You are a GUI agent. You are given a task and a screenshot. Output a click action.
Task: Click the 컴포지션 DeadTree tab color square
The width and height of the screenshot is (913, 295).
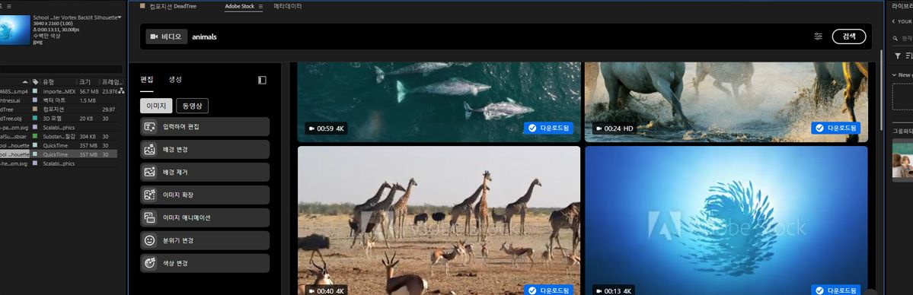coord(142,6)
